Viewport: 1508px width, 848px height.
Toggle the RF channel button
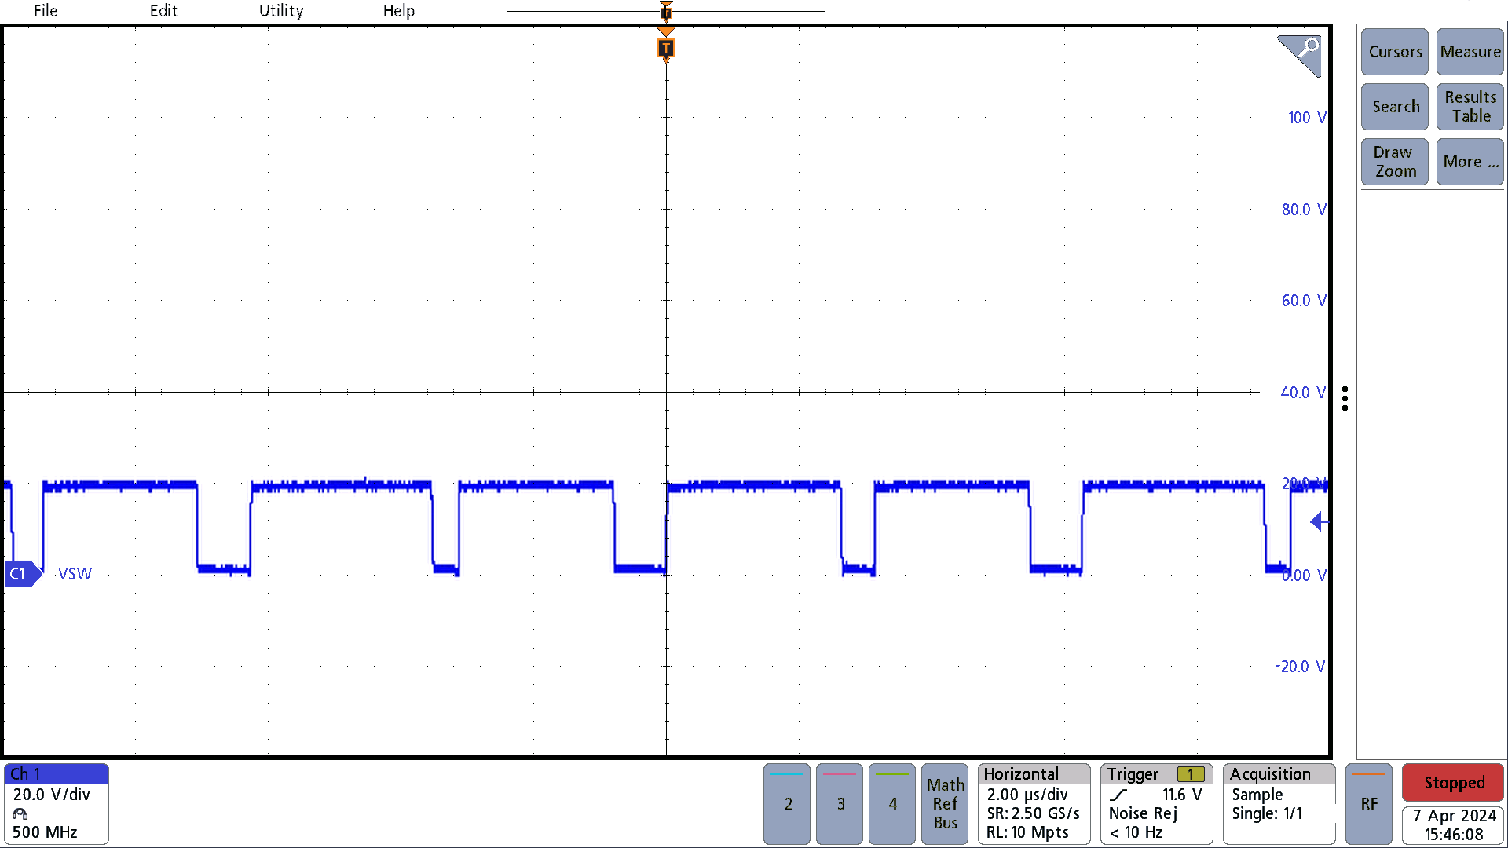click(x=1369, y=804)
